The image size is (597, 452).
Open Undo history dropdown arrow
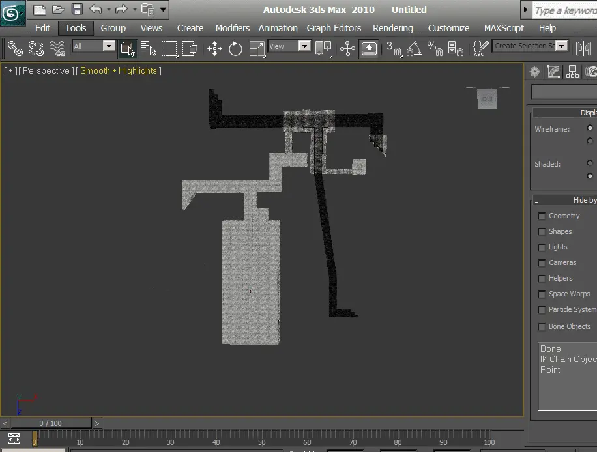point(108,10)
